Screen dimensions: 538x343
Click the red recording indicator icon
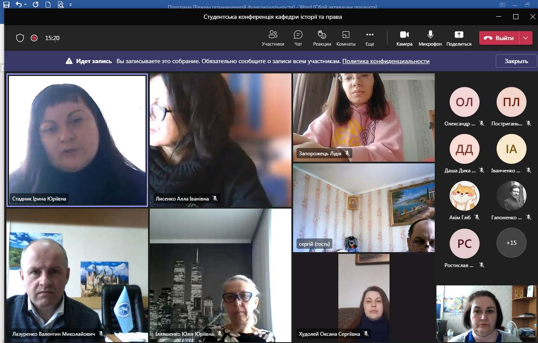[x=34, y=38]
